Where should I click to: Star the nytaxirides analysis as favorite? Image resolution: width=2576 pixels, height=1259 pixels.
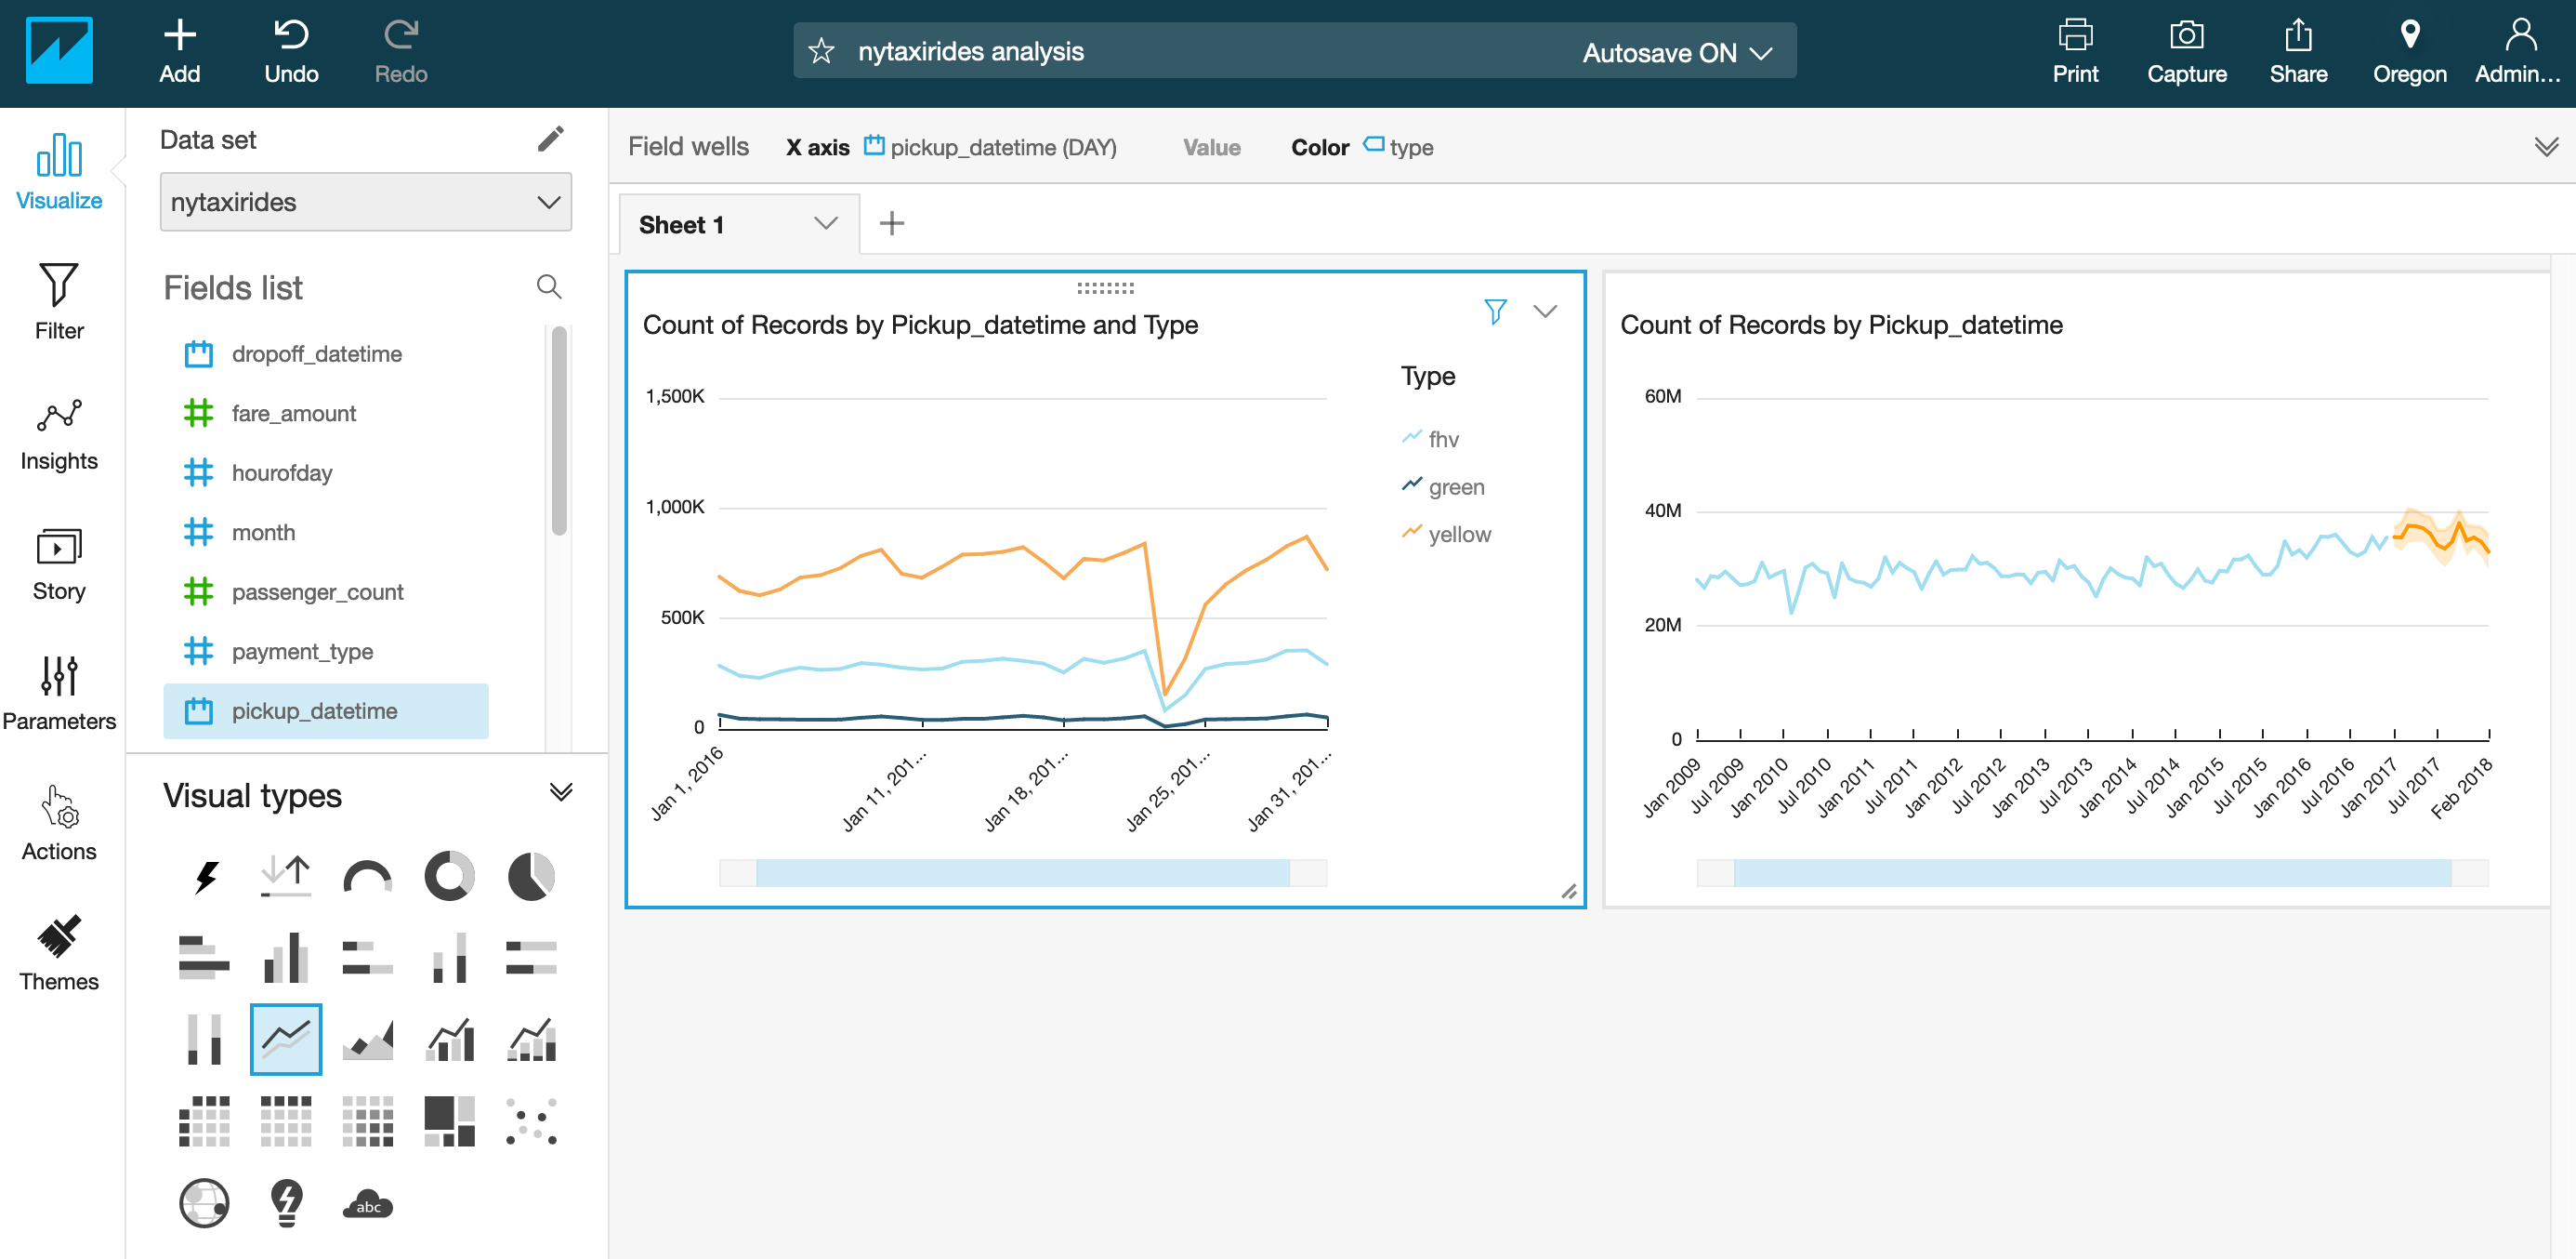click(821, 51)
